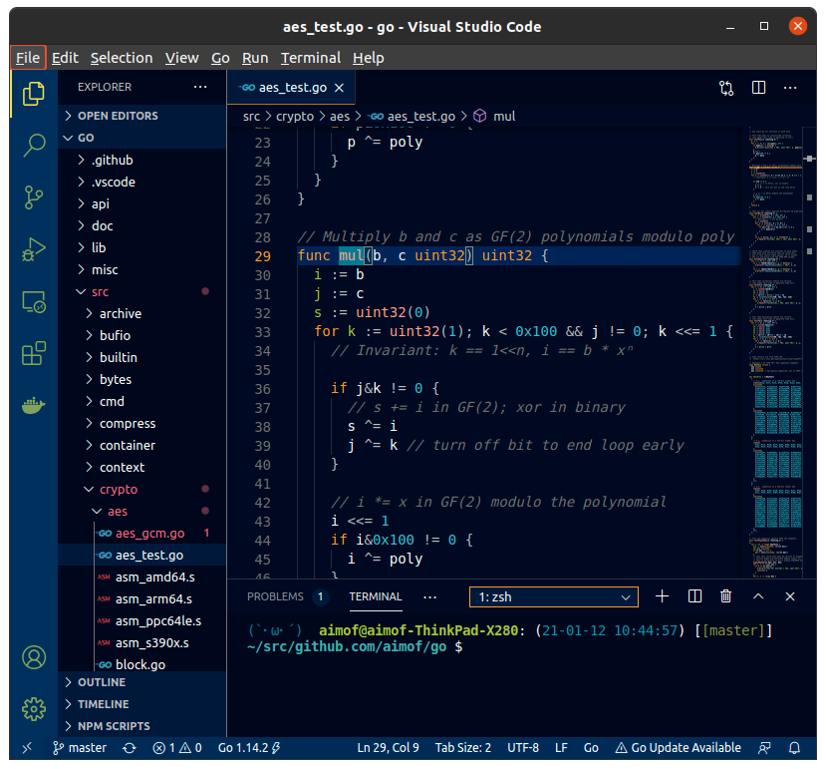Screen dimensions: 826x769
Task: Show errors and warnings count
Action: 177,748
